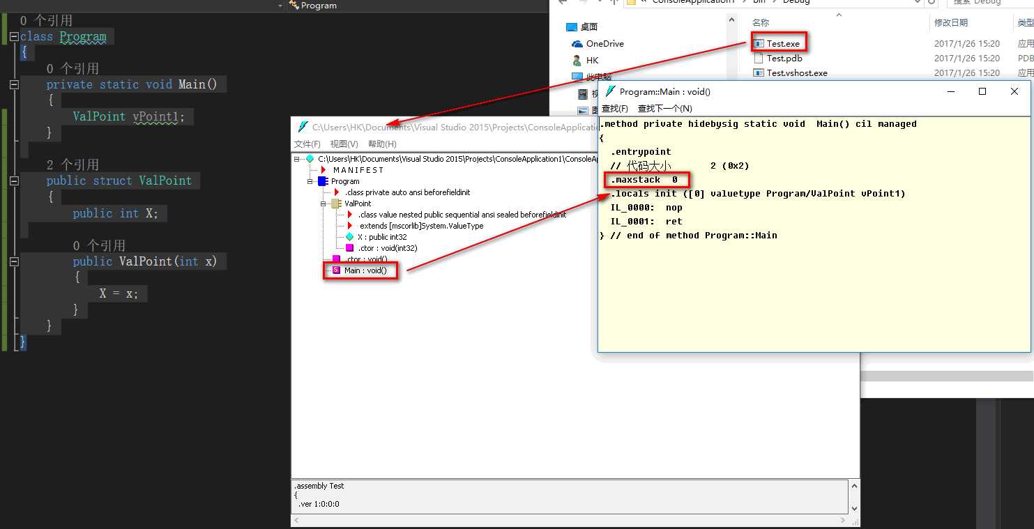1034x529 pixels.
Task: Select Test.exe file in Explorer
Action: click(783, 44)
